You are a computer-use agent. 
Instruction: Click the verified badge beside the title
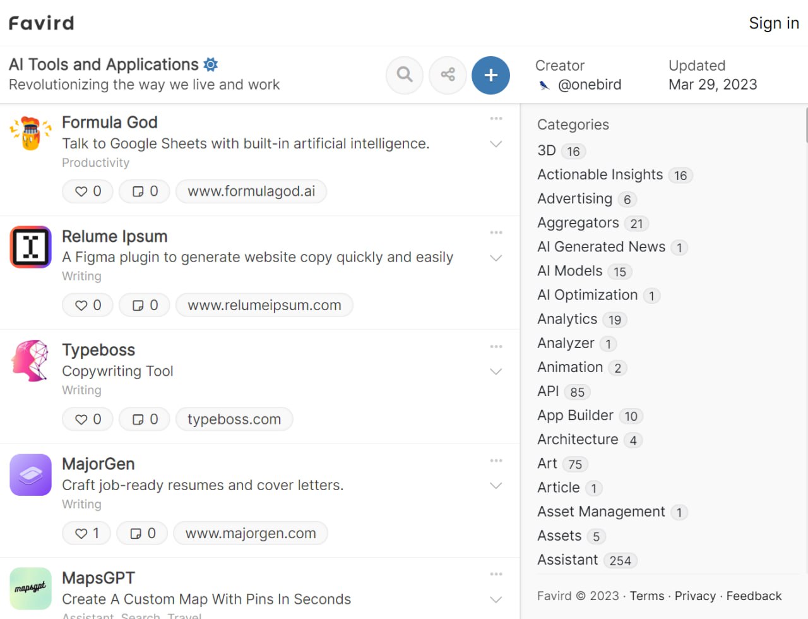click(211, 64)
